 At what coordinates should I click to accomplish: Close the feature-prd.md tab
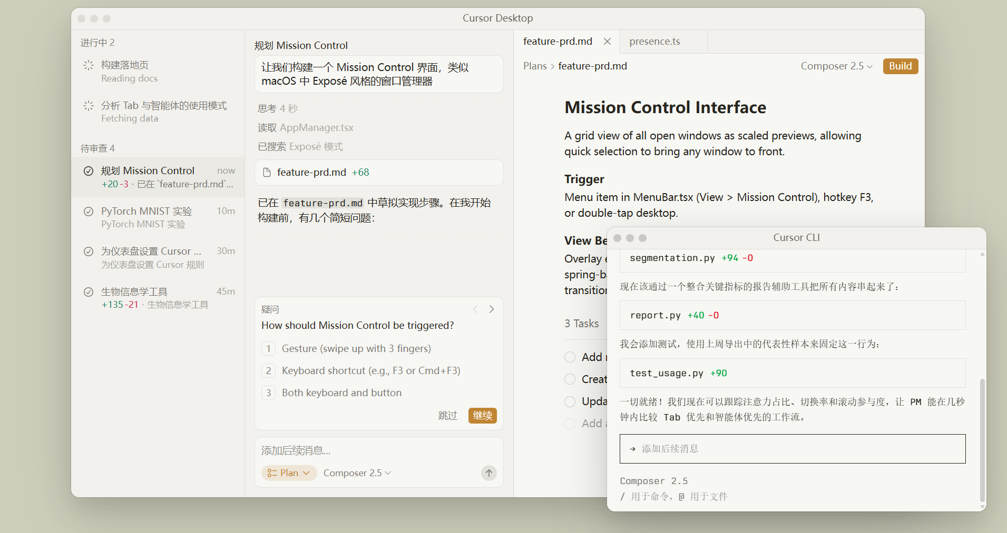pos(607,42)
